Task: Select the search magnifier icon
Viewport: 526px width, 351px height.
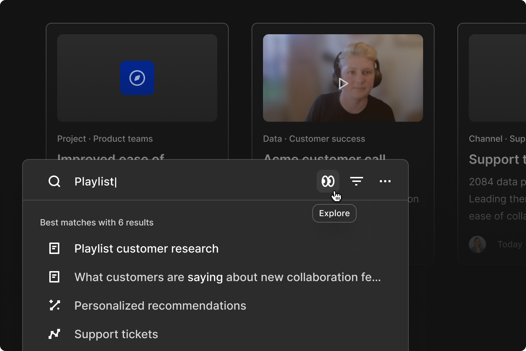Action: [x=54, y=181]
